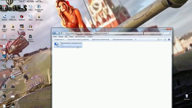Click Переименование подключения
Viewport: 192px width, 108px height.
pyautogui.click(x=122, y=40)
